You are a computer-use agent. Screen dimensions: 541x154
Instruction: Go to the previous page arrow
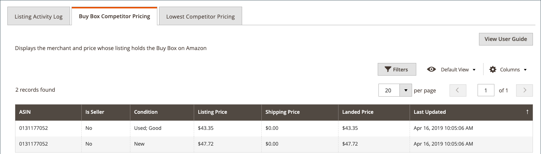458,90
